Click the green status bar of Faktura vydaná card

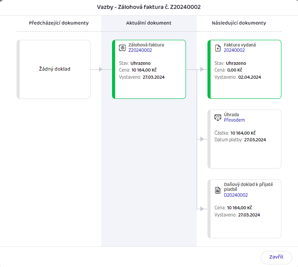pos(209,69)
